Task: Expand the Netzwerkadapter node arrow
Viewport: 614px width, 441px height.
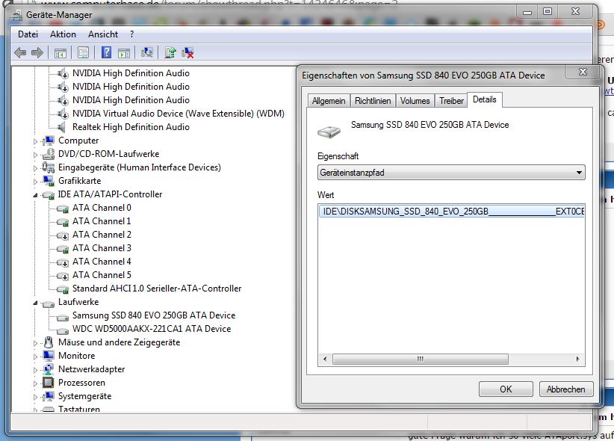Action: point(35,370)
